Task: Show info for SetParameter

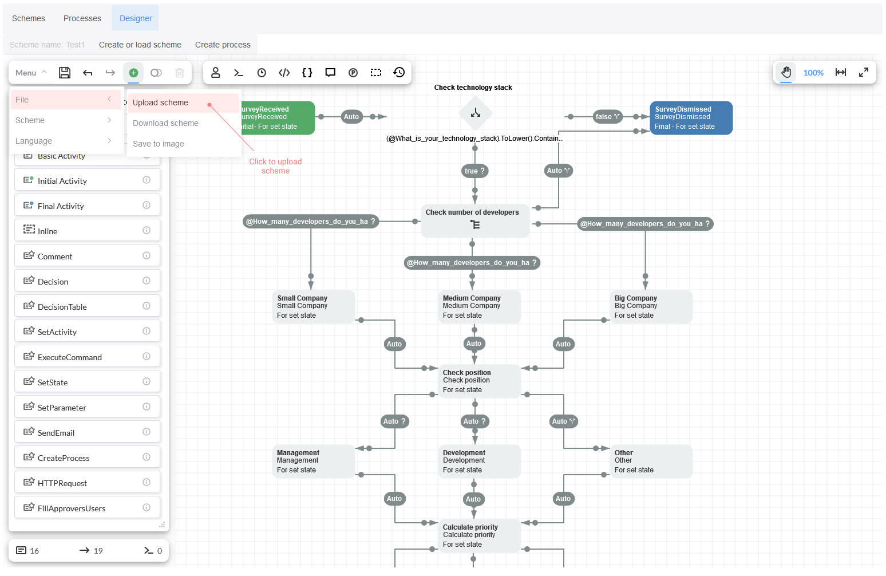Action: pos(147,407)
